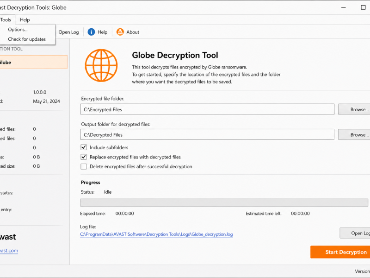Click the Idle status text
This screenshot has height=278, width=370.
click(x=108, y=192)
